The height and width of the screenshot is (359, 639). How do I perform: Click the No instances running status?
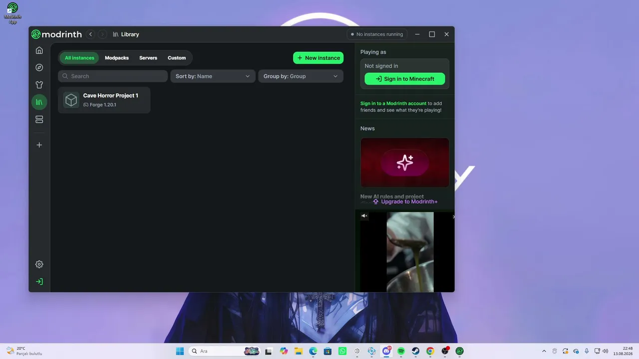[377, 34]
